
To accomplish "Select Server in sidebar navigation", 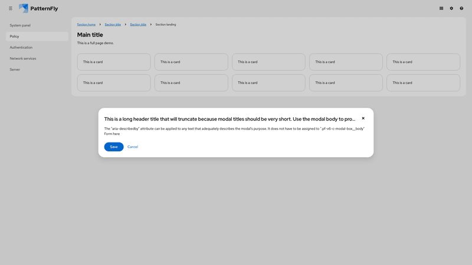I will [15, 69].
